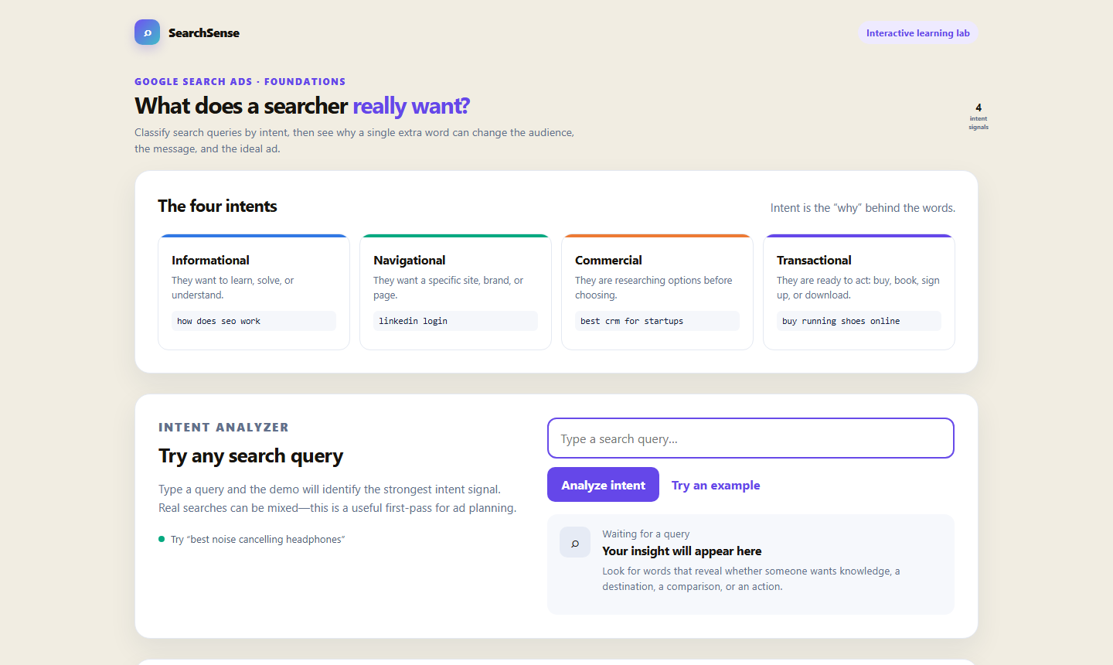This screenshot has width=1113, height=665.
Task: Click the magnifier icon in insight panel
Action: 575,543
